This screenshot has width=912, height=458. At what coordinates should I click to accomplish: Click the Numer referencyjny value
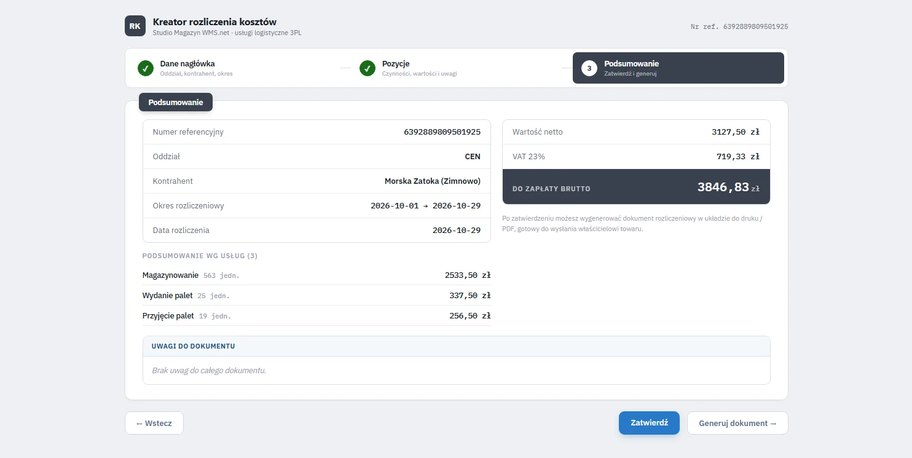click(442, 132)
